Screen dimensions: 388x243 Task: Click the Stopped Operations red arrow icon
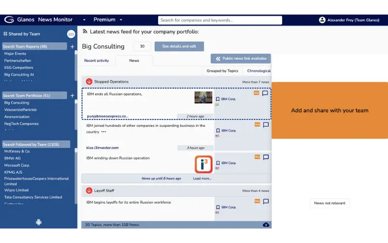click(89, 81)
